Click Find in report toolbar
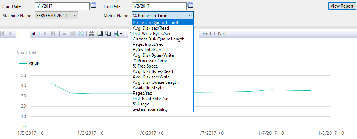 tap(207, 34)
